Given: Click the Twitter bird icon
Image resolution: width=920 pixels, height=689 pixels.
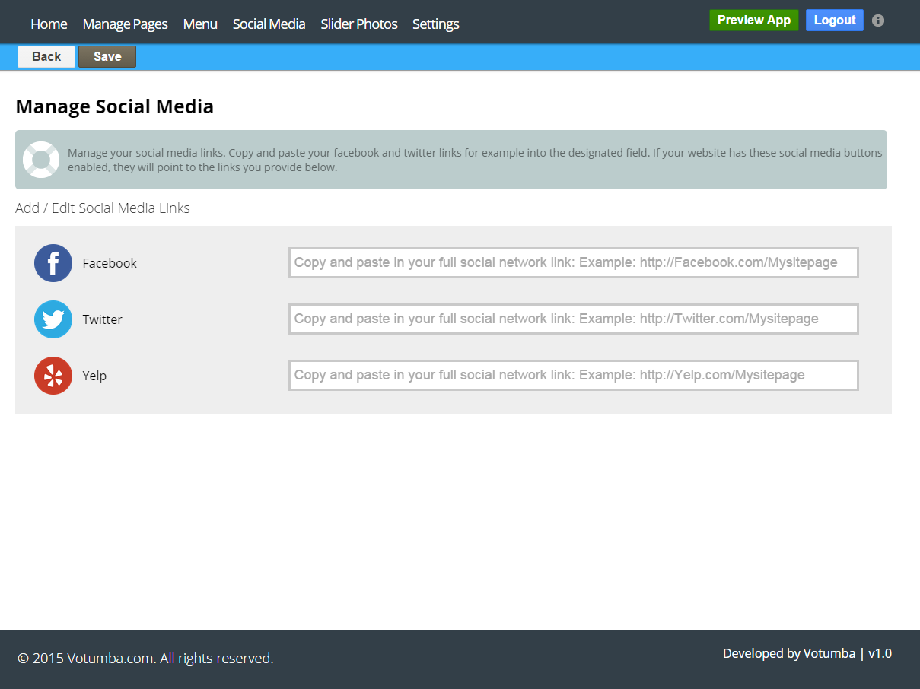Looking at the screenshot, I should 53,319.
